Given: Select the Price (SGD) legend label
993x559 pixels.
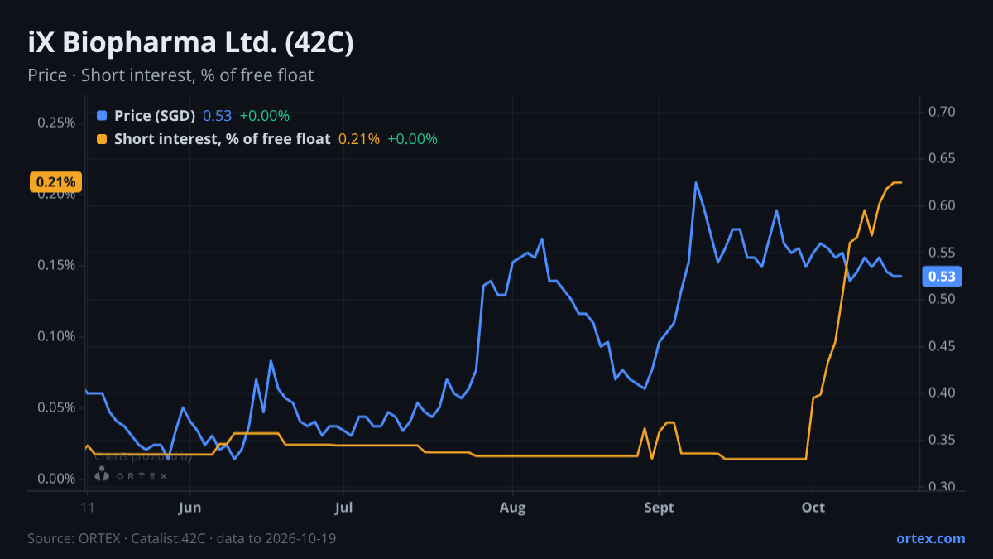Looking at the screenshot, I should 155,116.
